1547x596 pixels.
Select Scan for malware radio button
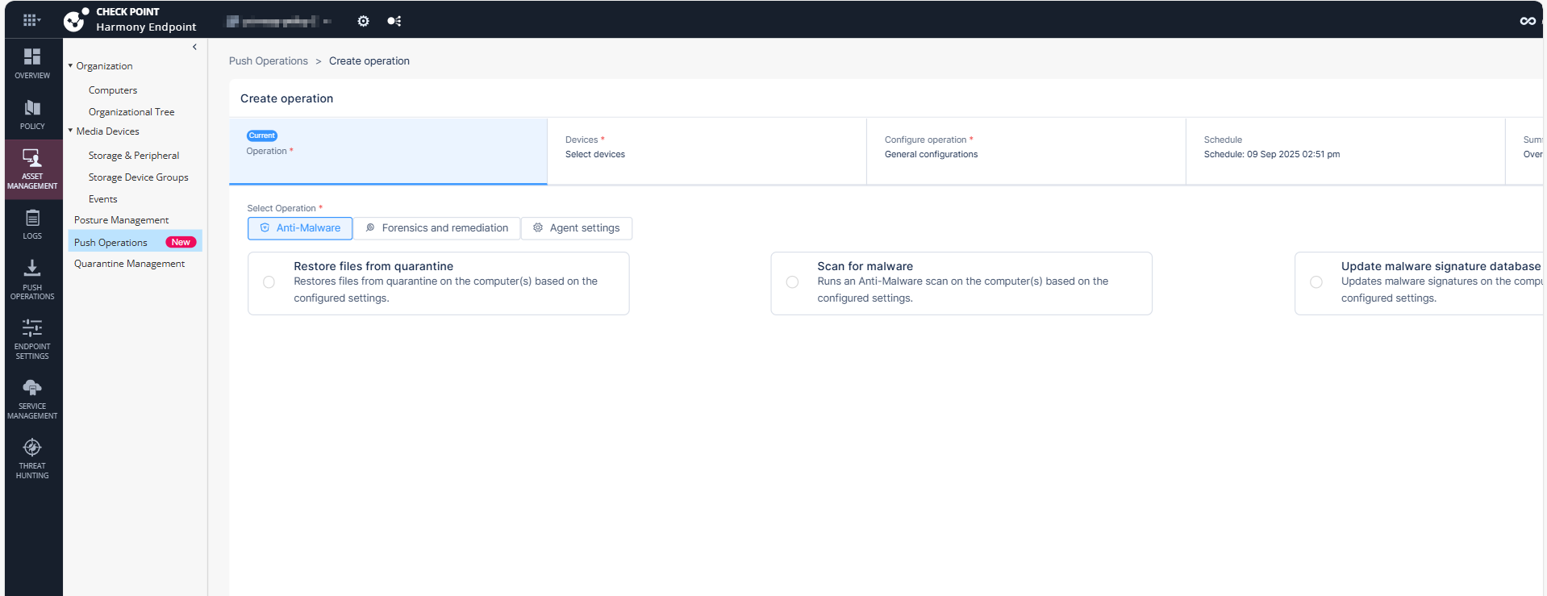[x=792, y=282]
